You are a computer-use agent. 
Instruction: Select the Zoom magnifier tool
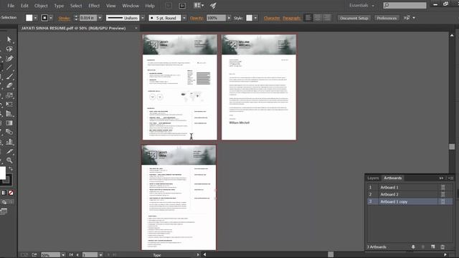pyautogui.click(x=9, y=161)
